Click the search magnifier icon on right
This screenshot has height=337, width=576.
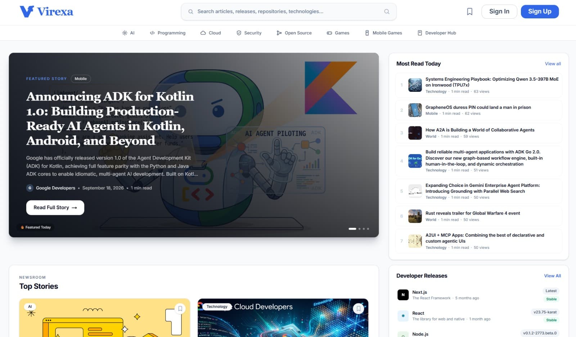click(387, 12)
